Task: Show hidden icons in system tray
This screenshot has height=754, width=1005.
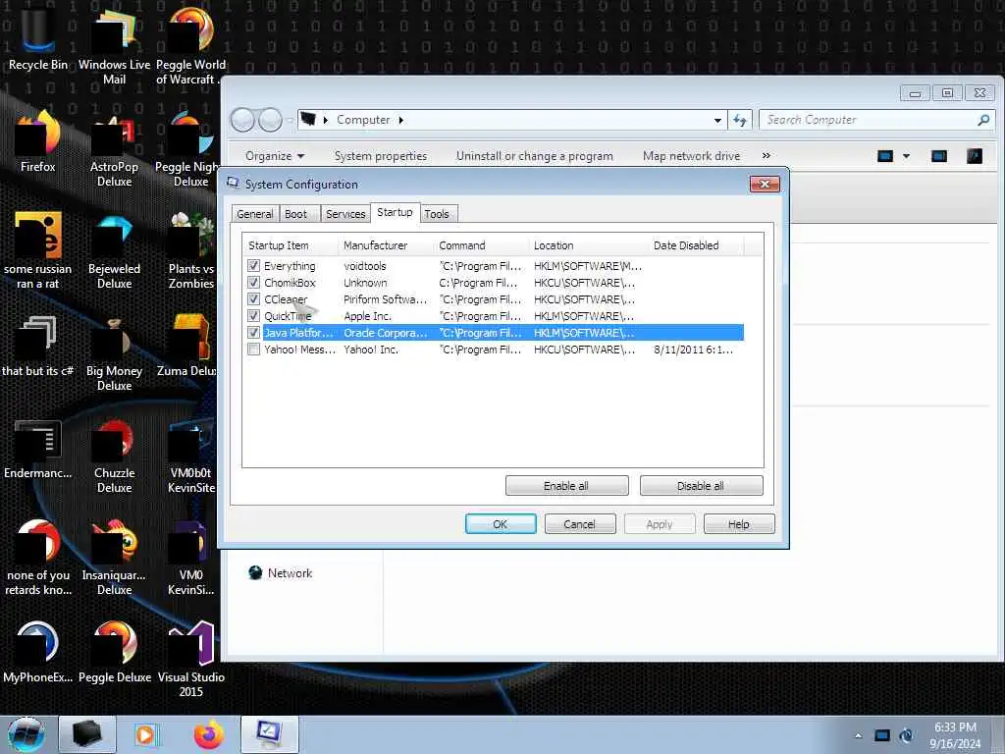Action: point(858,735)
